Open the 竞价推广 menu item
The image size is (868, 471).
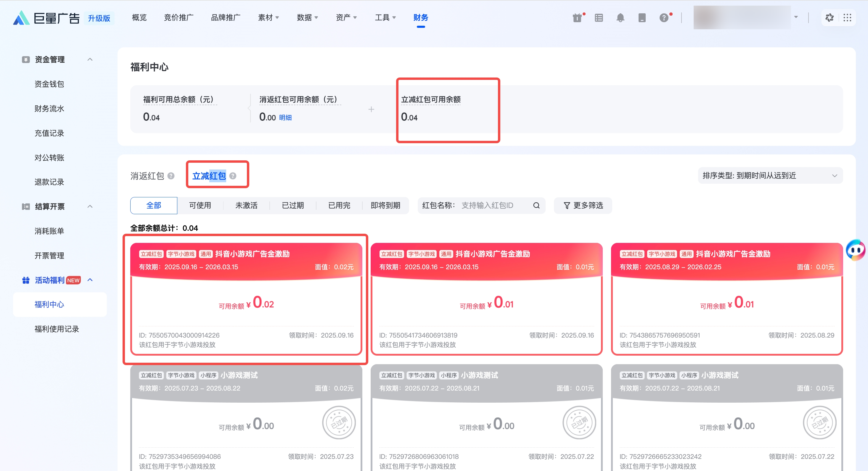[179, 17]
